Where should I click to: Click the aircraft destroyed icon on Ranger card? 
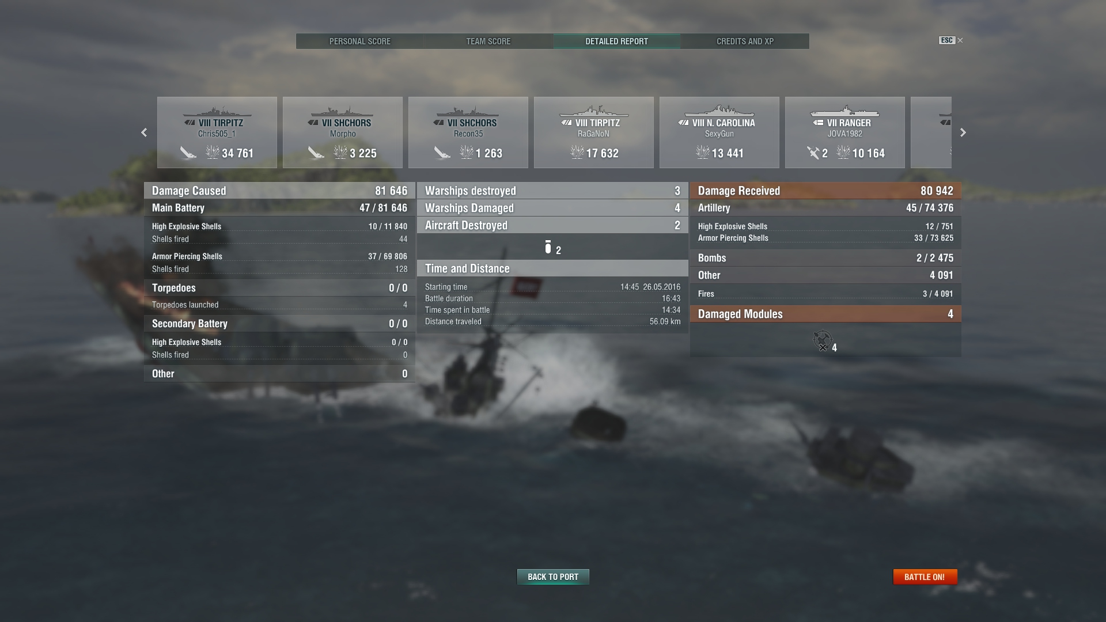[x=813, y=153]
